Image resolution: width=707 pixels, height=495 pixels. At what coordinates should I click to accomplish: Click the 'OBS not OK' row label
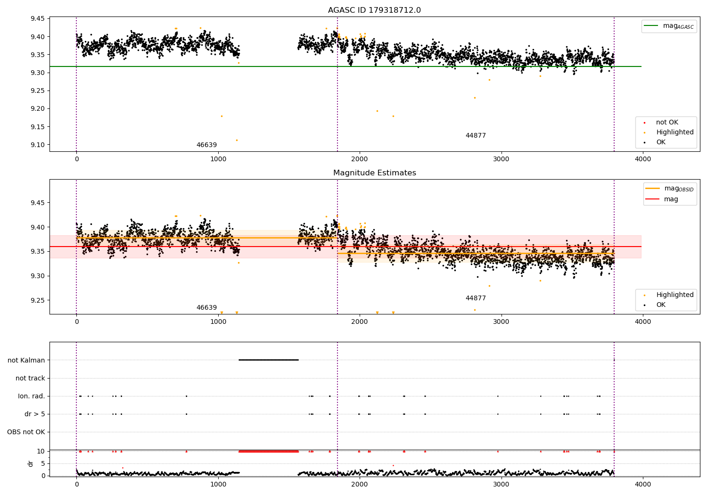[x=26, y=432]
